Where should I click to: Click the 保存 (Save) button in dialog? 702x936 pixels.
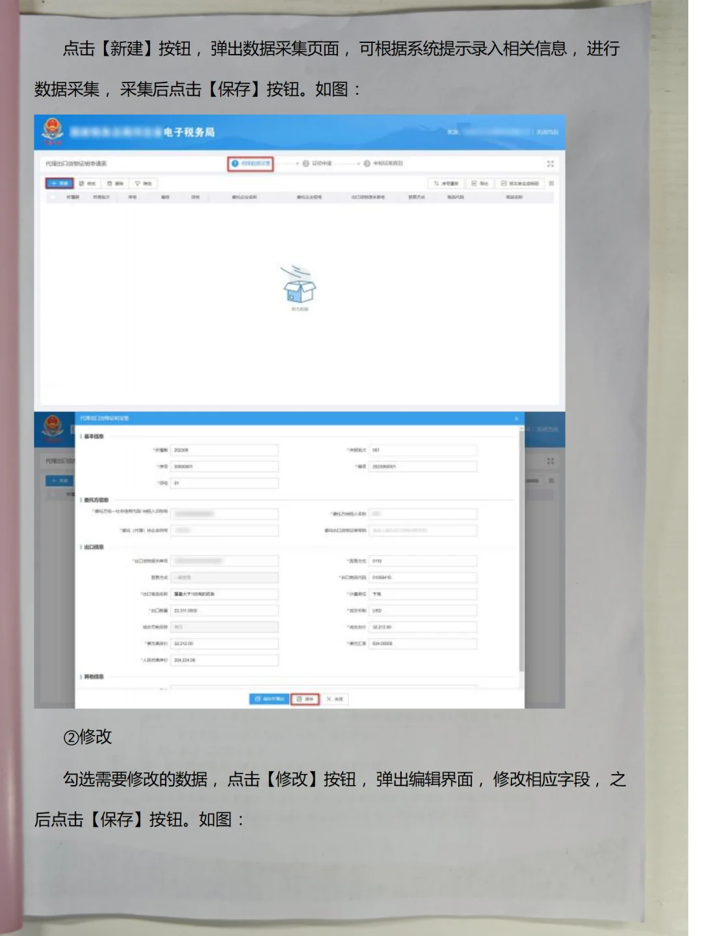point(305,699)
